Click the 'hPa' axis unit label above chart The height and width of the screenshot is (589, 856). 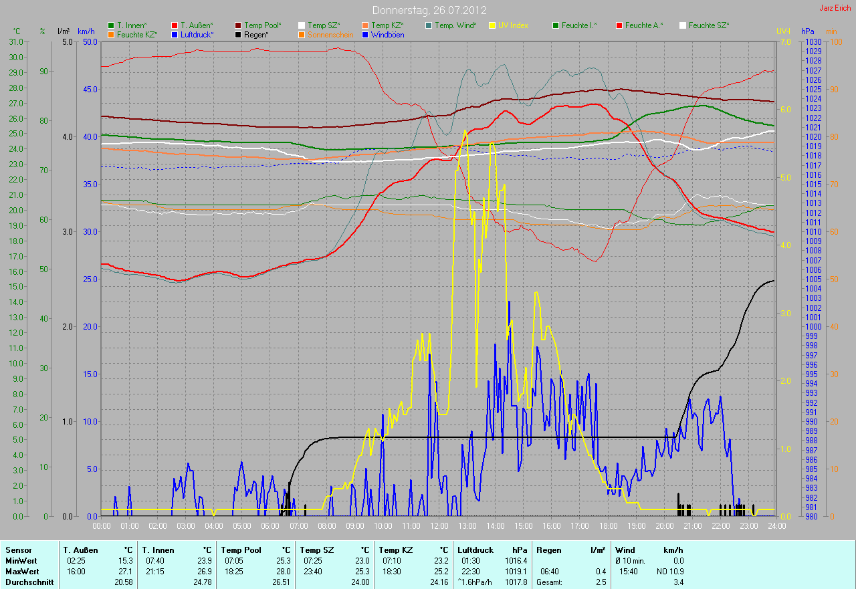pos(808,31)
